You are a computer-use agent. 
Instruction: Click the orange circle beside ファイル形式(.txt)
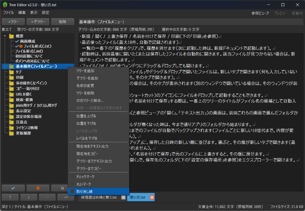point(21,46)
